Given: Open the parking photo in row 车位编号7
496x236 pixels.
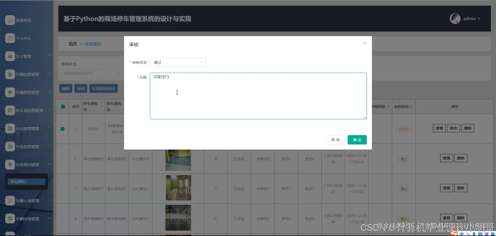Looking at the screenshot, I should (178, 188).
